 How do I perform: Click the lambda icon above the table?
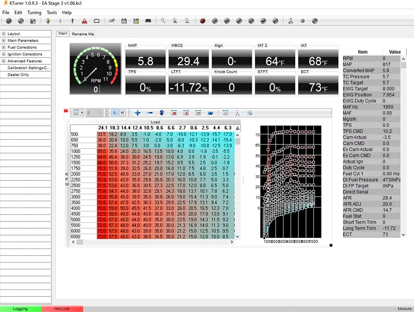click(x=238, y=113)
